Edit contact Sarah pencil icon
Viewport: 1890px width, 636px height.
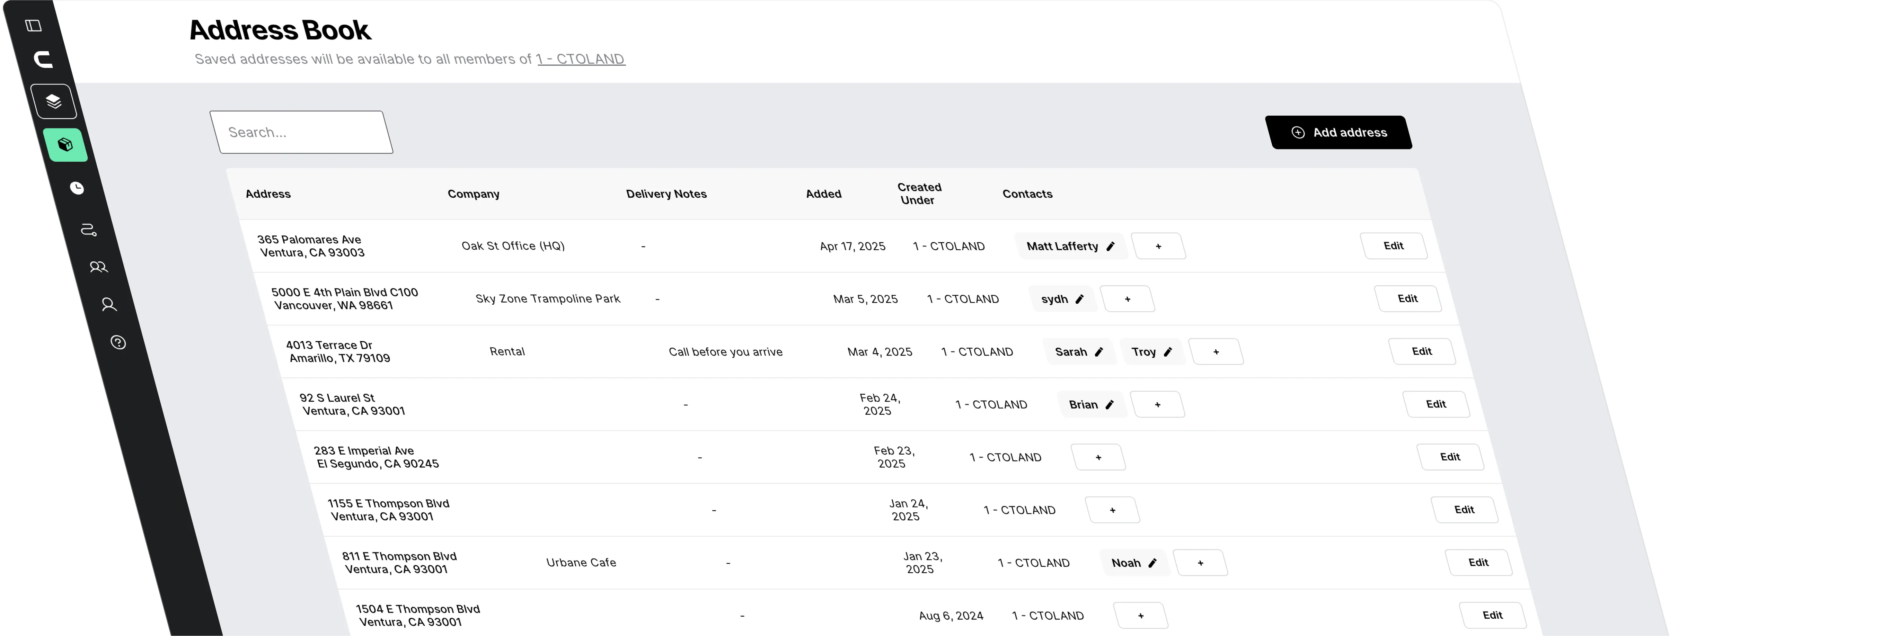point(1099,352)
